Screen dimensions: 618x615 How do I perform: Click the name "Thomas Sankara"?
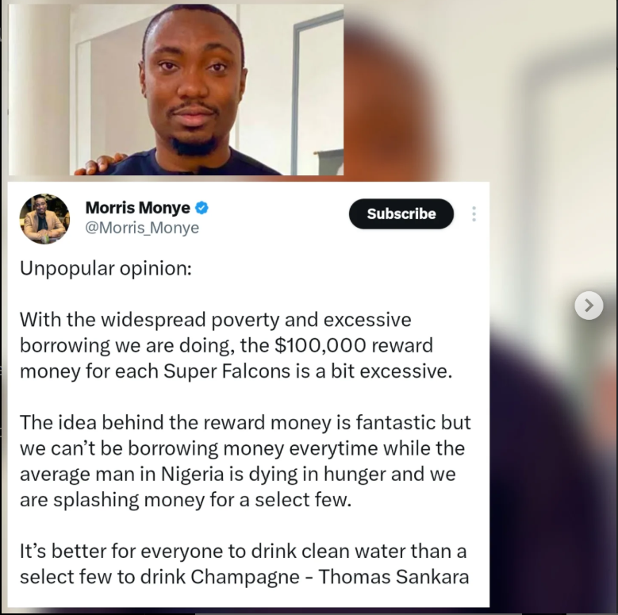click(x=393, y=576)
